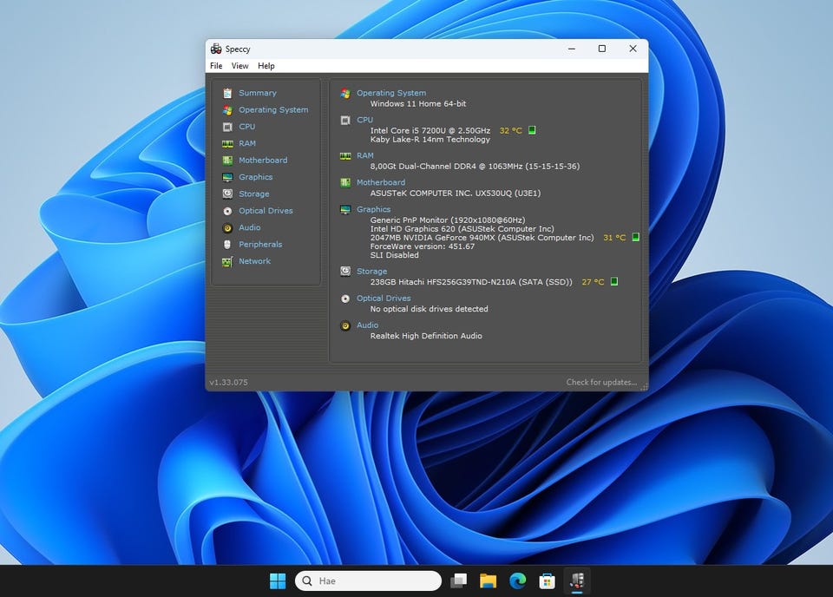Open the Windows Start button
Viewport: 833px width, 597px height.
click(x=278, y=581)
